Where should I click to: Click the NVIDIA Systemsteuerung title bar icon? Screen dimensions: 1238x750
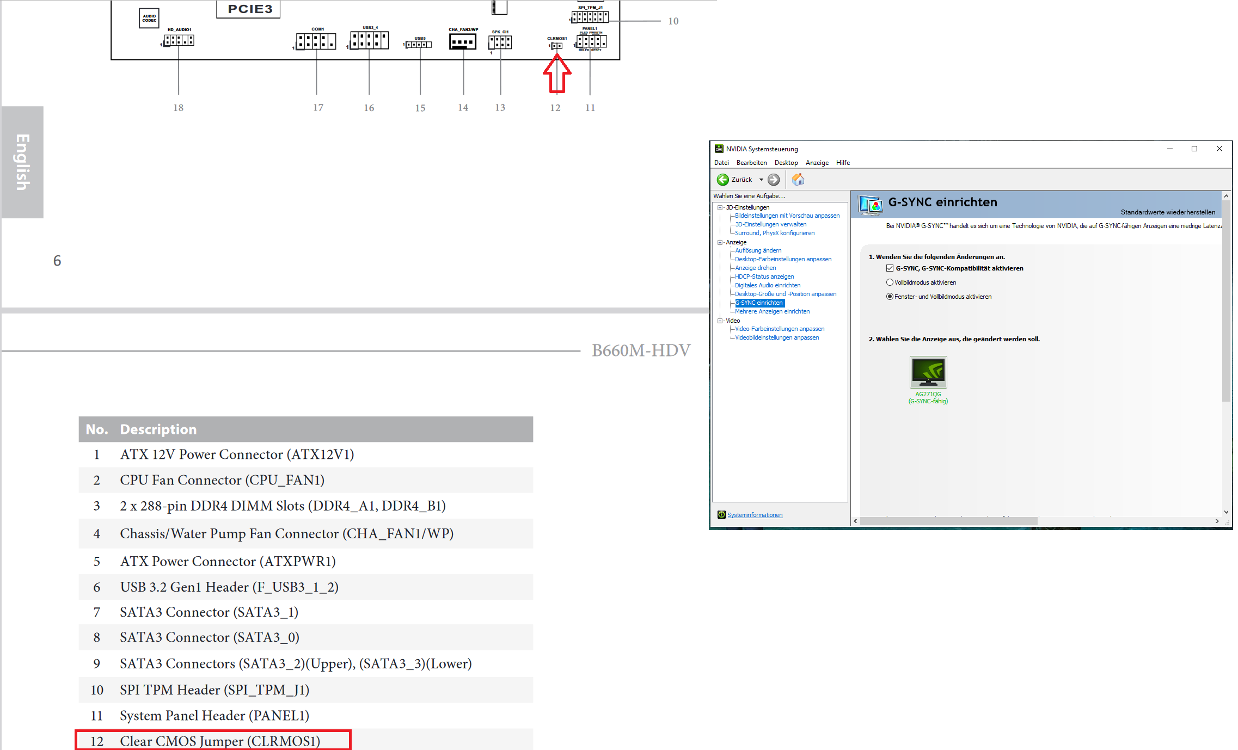pyautogui.click(x=719, y=149)
